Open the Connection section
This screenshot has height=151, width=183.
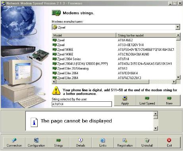[x=14, y=143]
